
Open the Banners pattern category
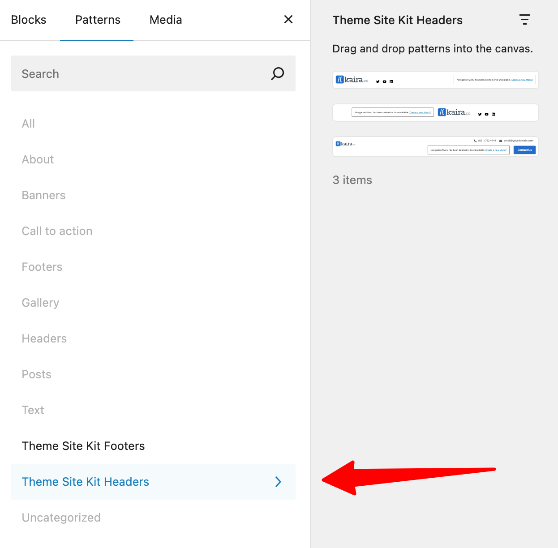(44, 195)
